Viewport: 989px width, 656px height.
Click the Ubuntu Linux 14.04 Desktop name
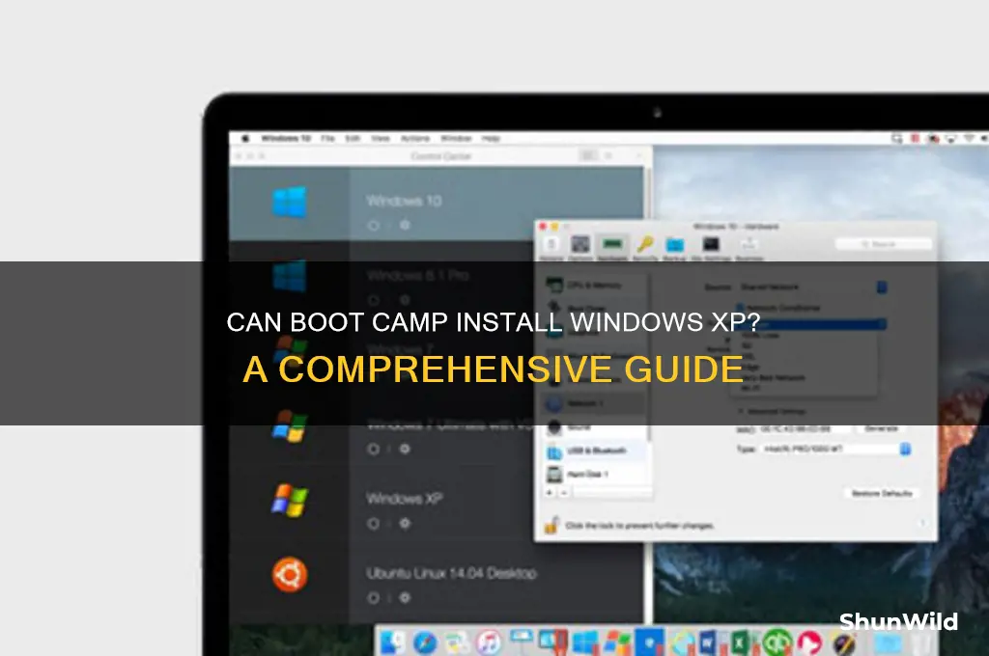[452, 573]
